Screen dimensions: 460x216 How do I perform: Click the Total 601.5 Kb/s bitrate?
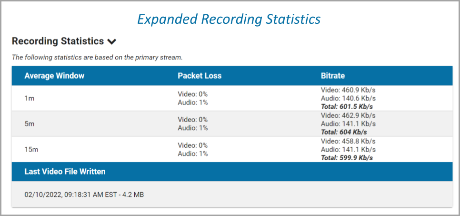click(347, 106)
